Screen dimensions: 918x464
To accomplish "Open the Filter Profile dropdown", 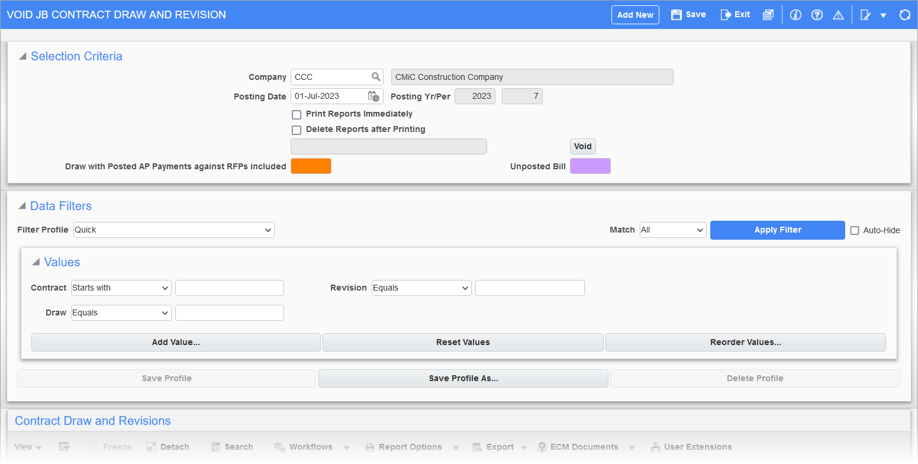I will 174,230.
